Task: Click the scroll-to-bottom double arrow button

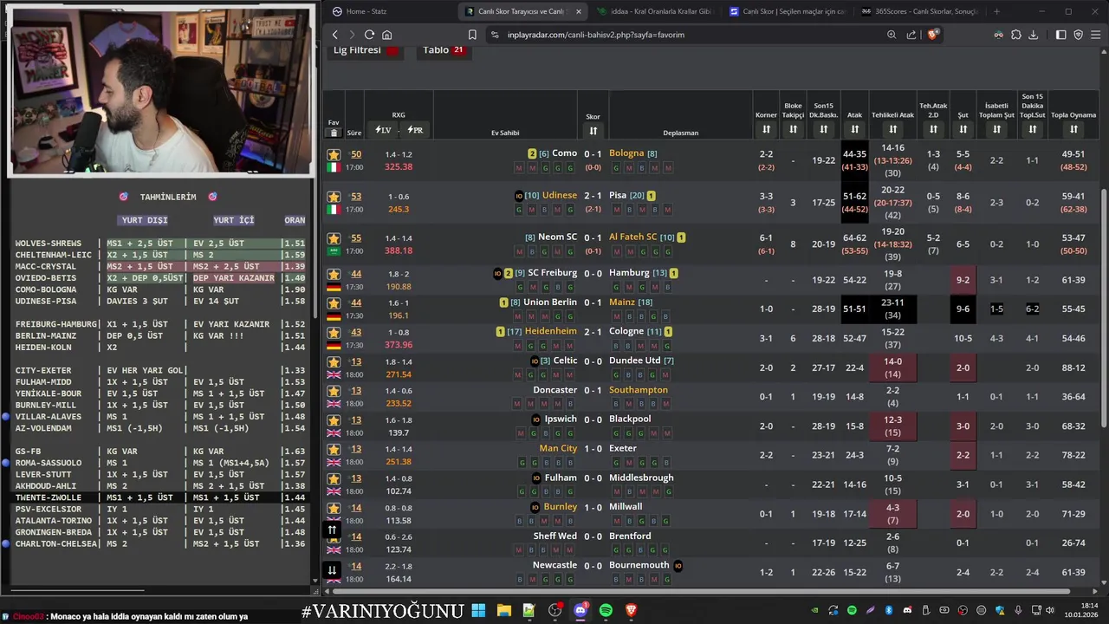Action: 332,569
